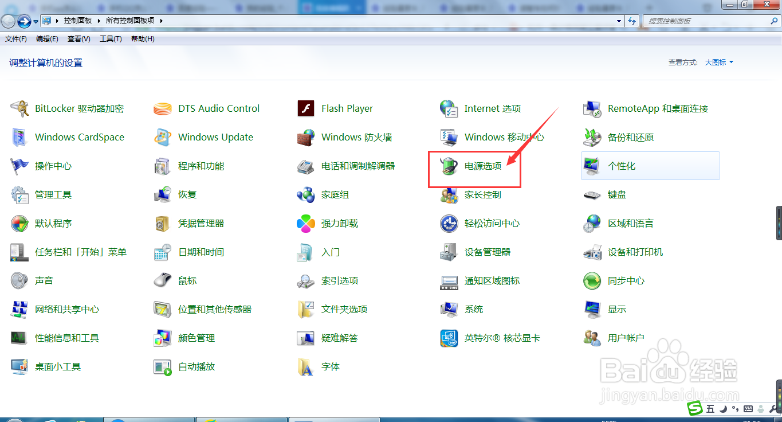Open the 个性化 icon

coord(592,166)
